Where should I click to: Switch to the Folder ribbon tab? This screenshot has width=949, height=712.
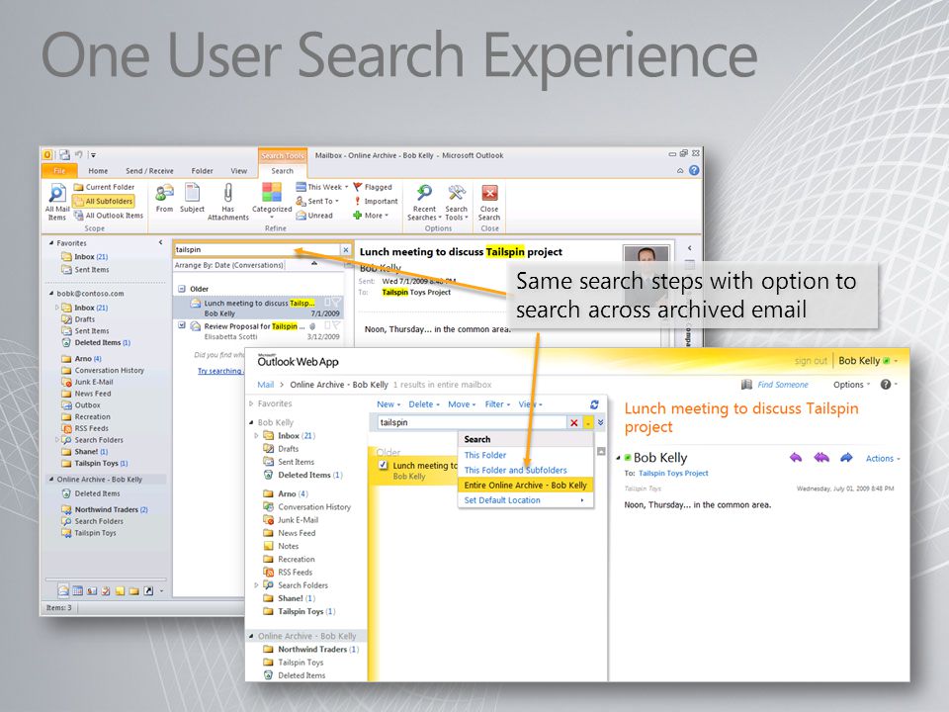point(202,171)
